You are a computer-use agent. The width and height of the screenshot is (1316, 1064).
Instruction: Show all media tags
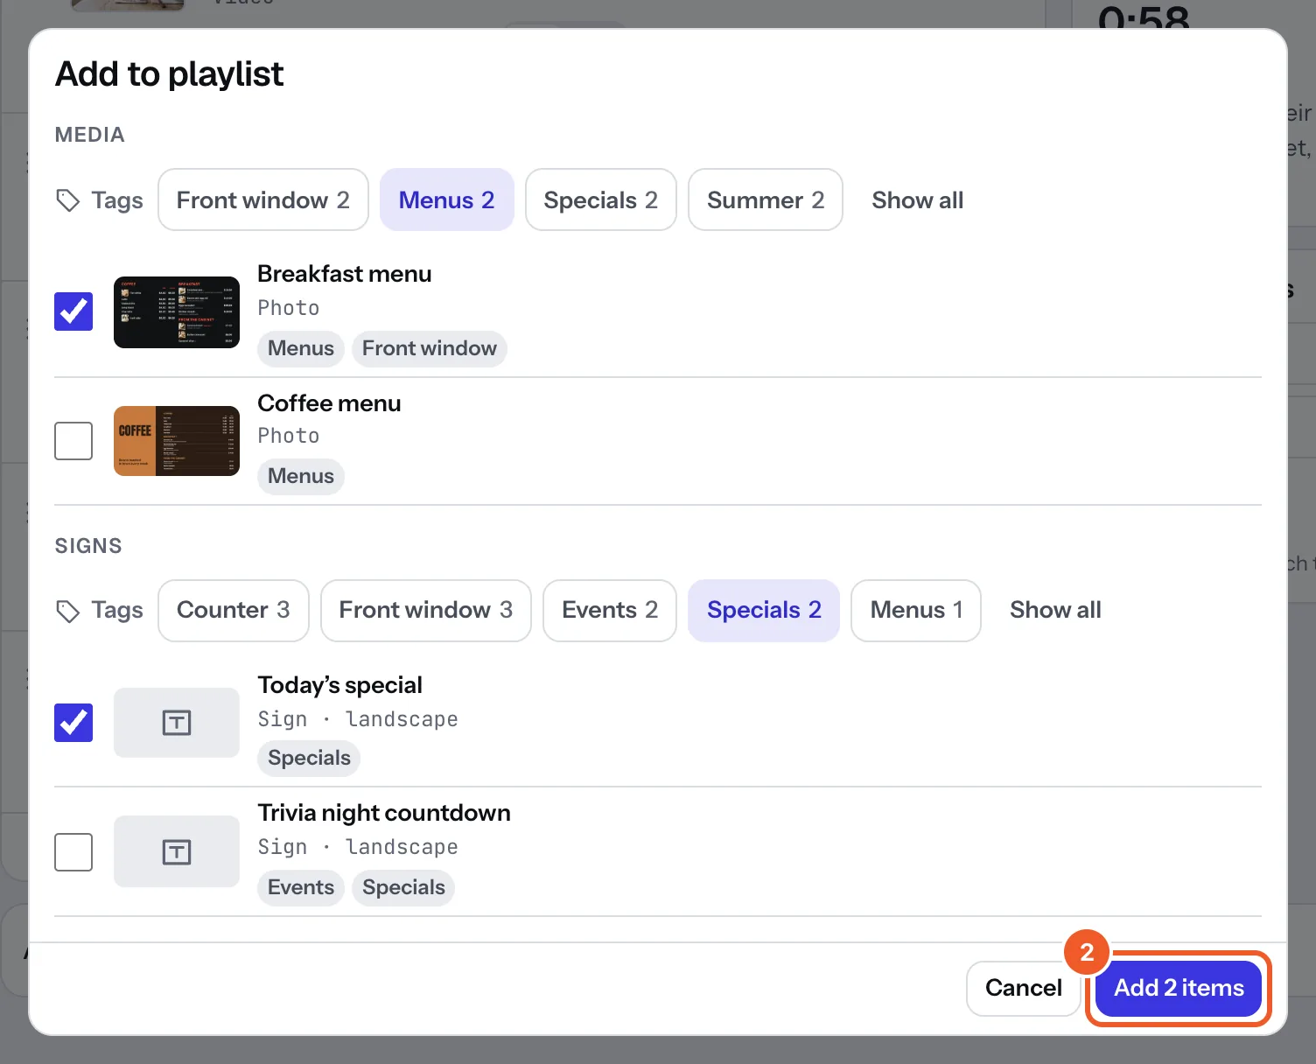coord(918,200)
